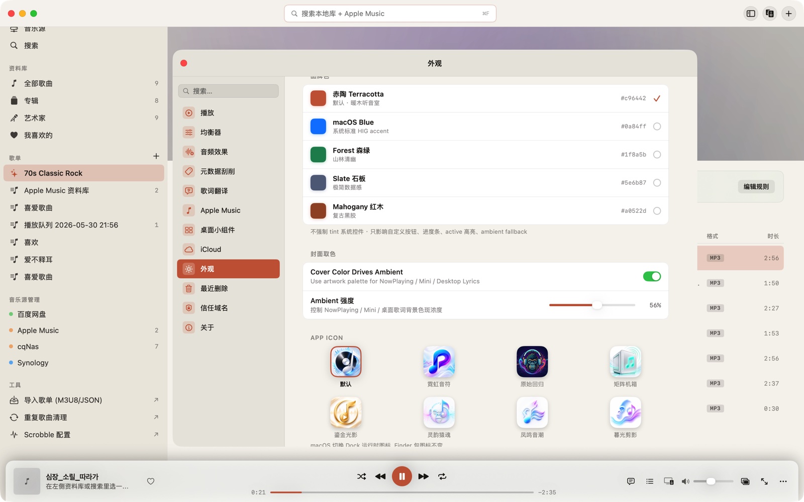Expand player to full screen icon
Viewport: 804px width, 502px height.
coord(764,481)
